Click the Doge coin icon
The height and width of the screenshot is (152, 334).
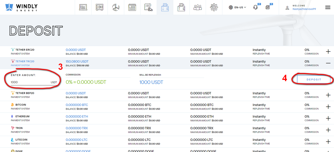click(12, 151)
